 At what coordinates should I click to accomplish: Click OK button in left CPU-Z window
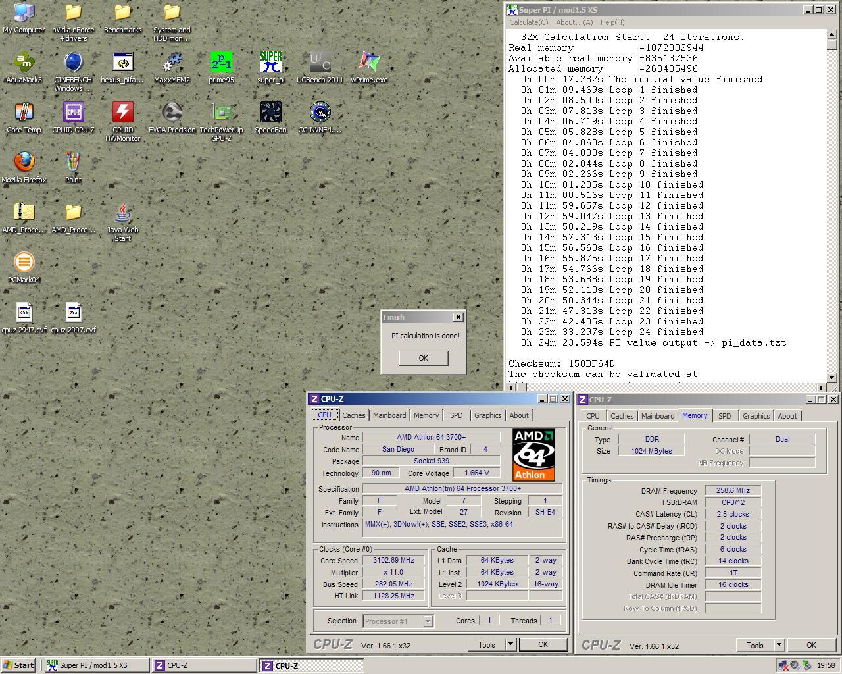(543, 645)
